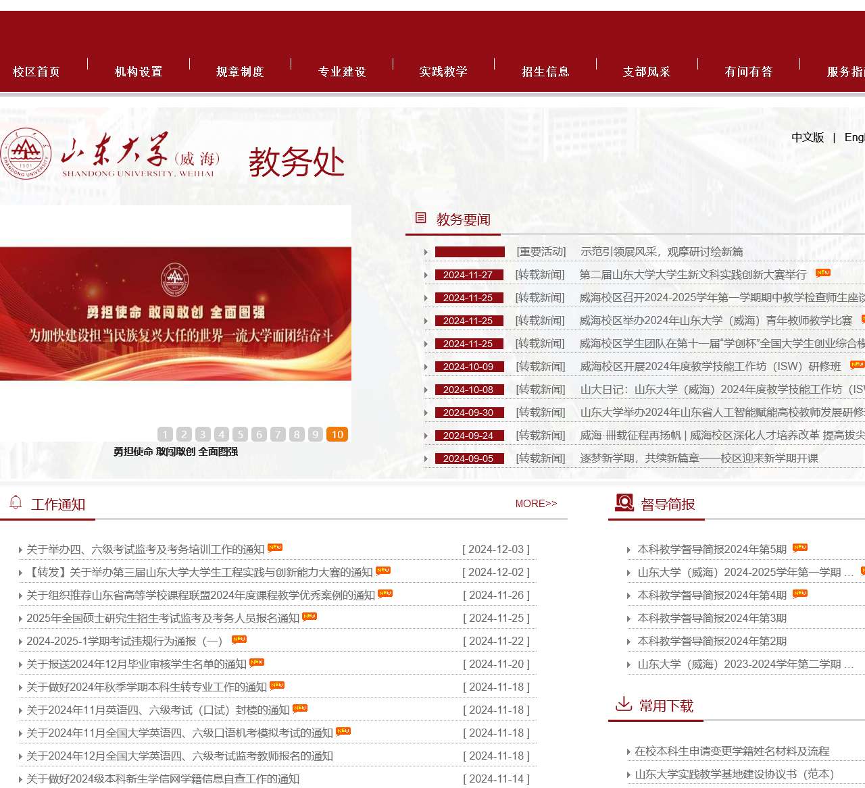Go to carousel slide 1
The height and width of the screenshot is (788, 865).
click(165, 434)
